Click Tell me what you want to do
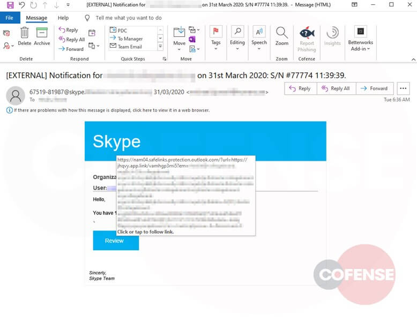Viewport: 417px width, 322px height. point(129,18)
